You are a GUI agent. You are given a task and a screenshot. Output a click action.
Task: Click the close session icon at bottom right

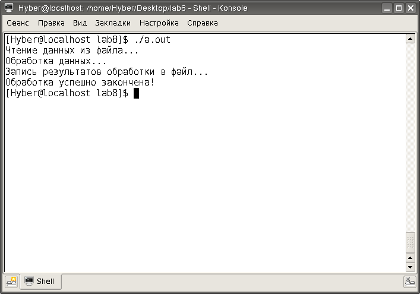coord(410,282)
